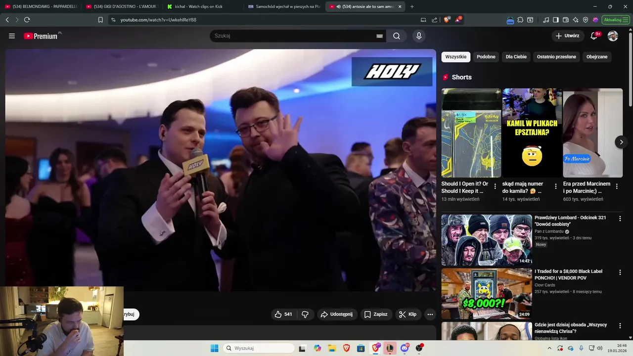Image resolution: width=633 pixels, height=356 pixels.
Task: Like the video with 541 likes
Action: [x=283, y=314]
